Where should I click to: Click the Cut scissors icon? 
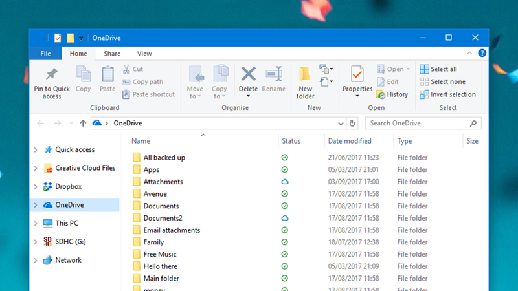click(126, 69)
